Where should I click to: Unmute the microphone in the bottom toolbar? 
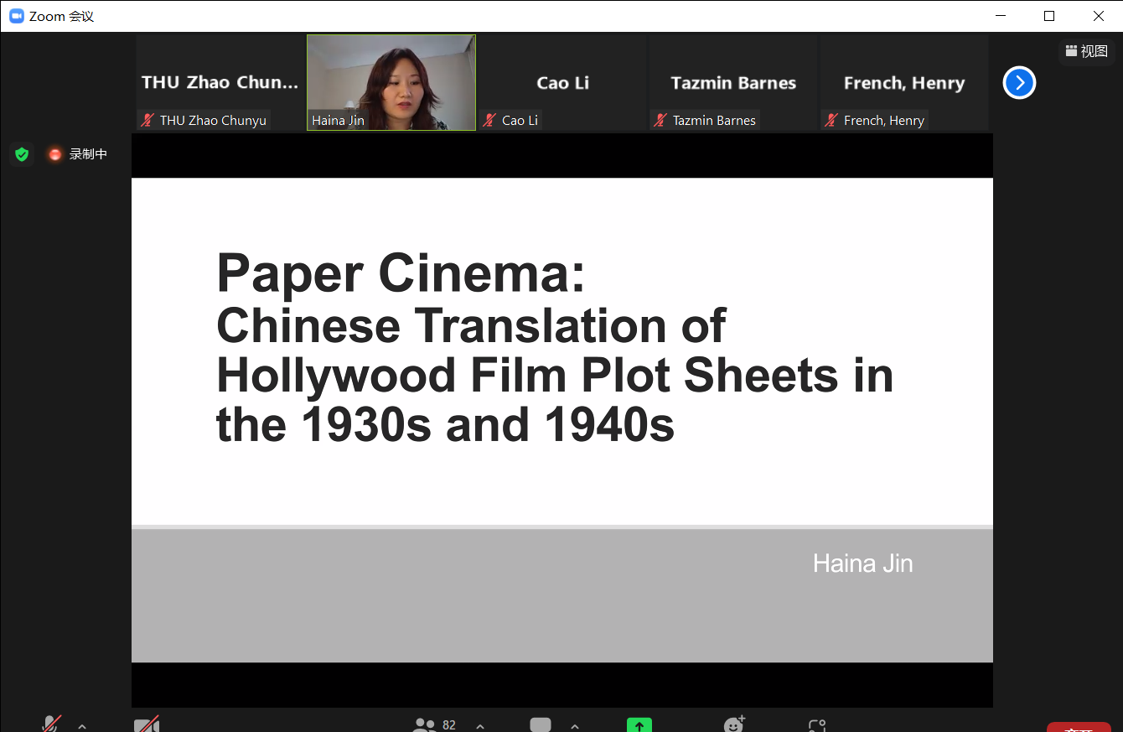point(52,724)
